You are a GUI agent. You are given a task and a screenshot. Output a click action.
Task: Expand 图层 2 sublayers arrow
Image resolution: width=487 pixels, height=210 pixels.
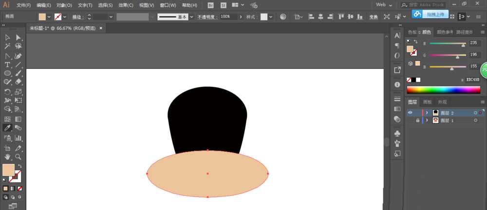point(427,113)
